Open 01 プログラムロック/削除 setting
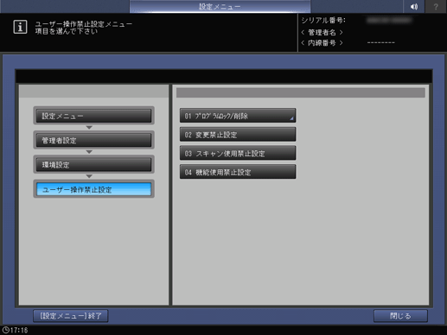Viewport: 447px width, 335px height. 238,116
